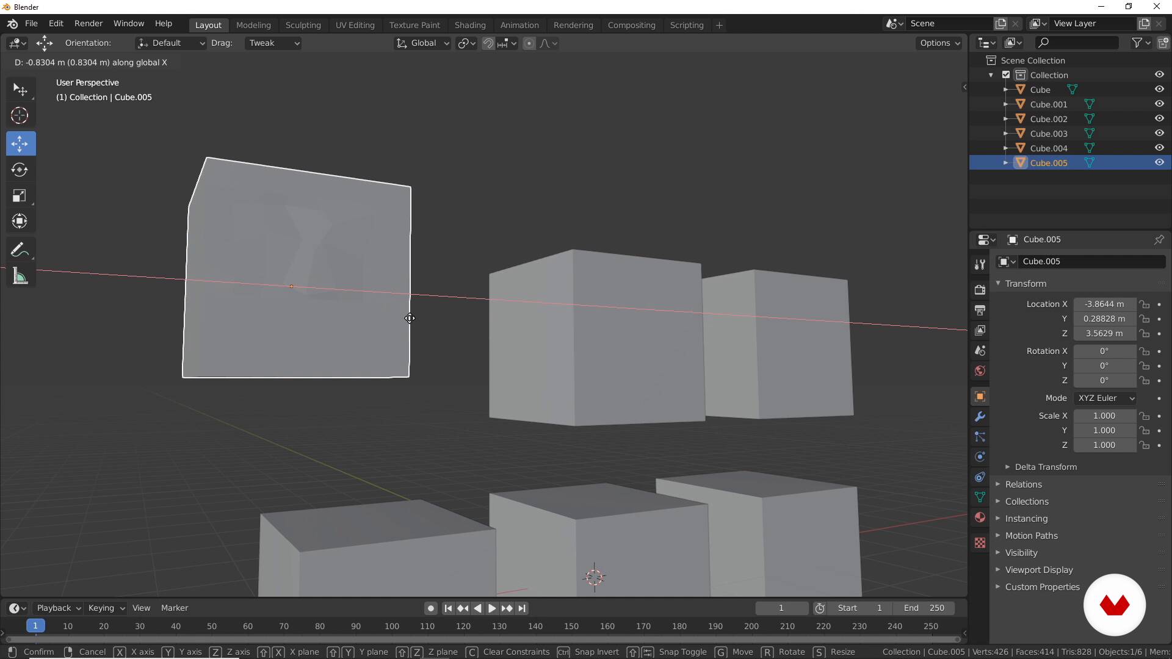The width and height of the screenshot is (1172, 659).
Task: Expand the Delta Transform section
Action: click(1046, 467)
